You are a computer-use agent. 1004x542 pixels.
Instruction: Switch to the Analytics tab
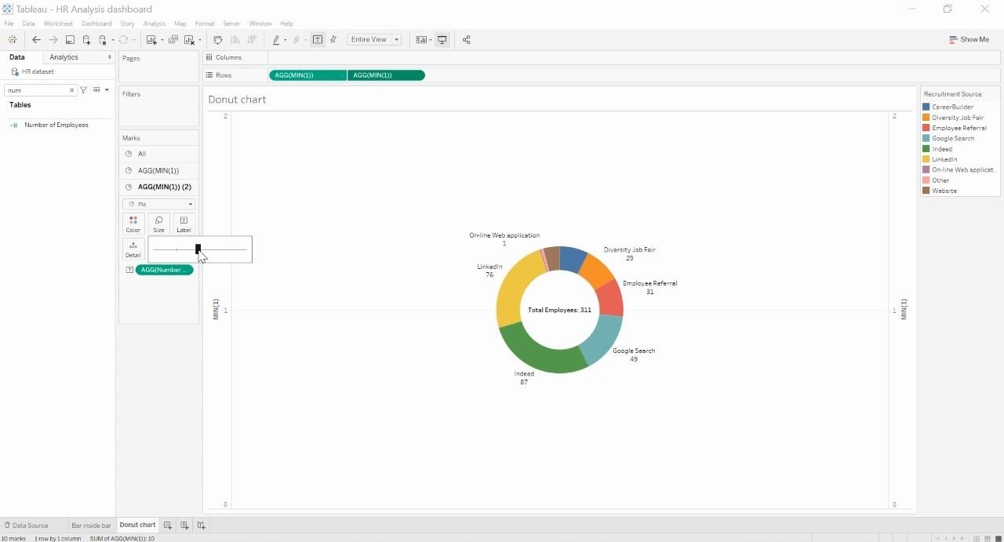(64, 57)
